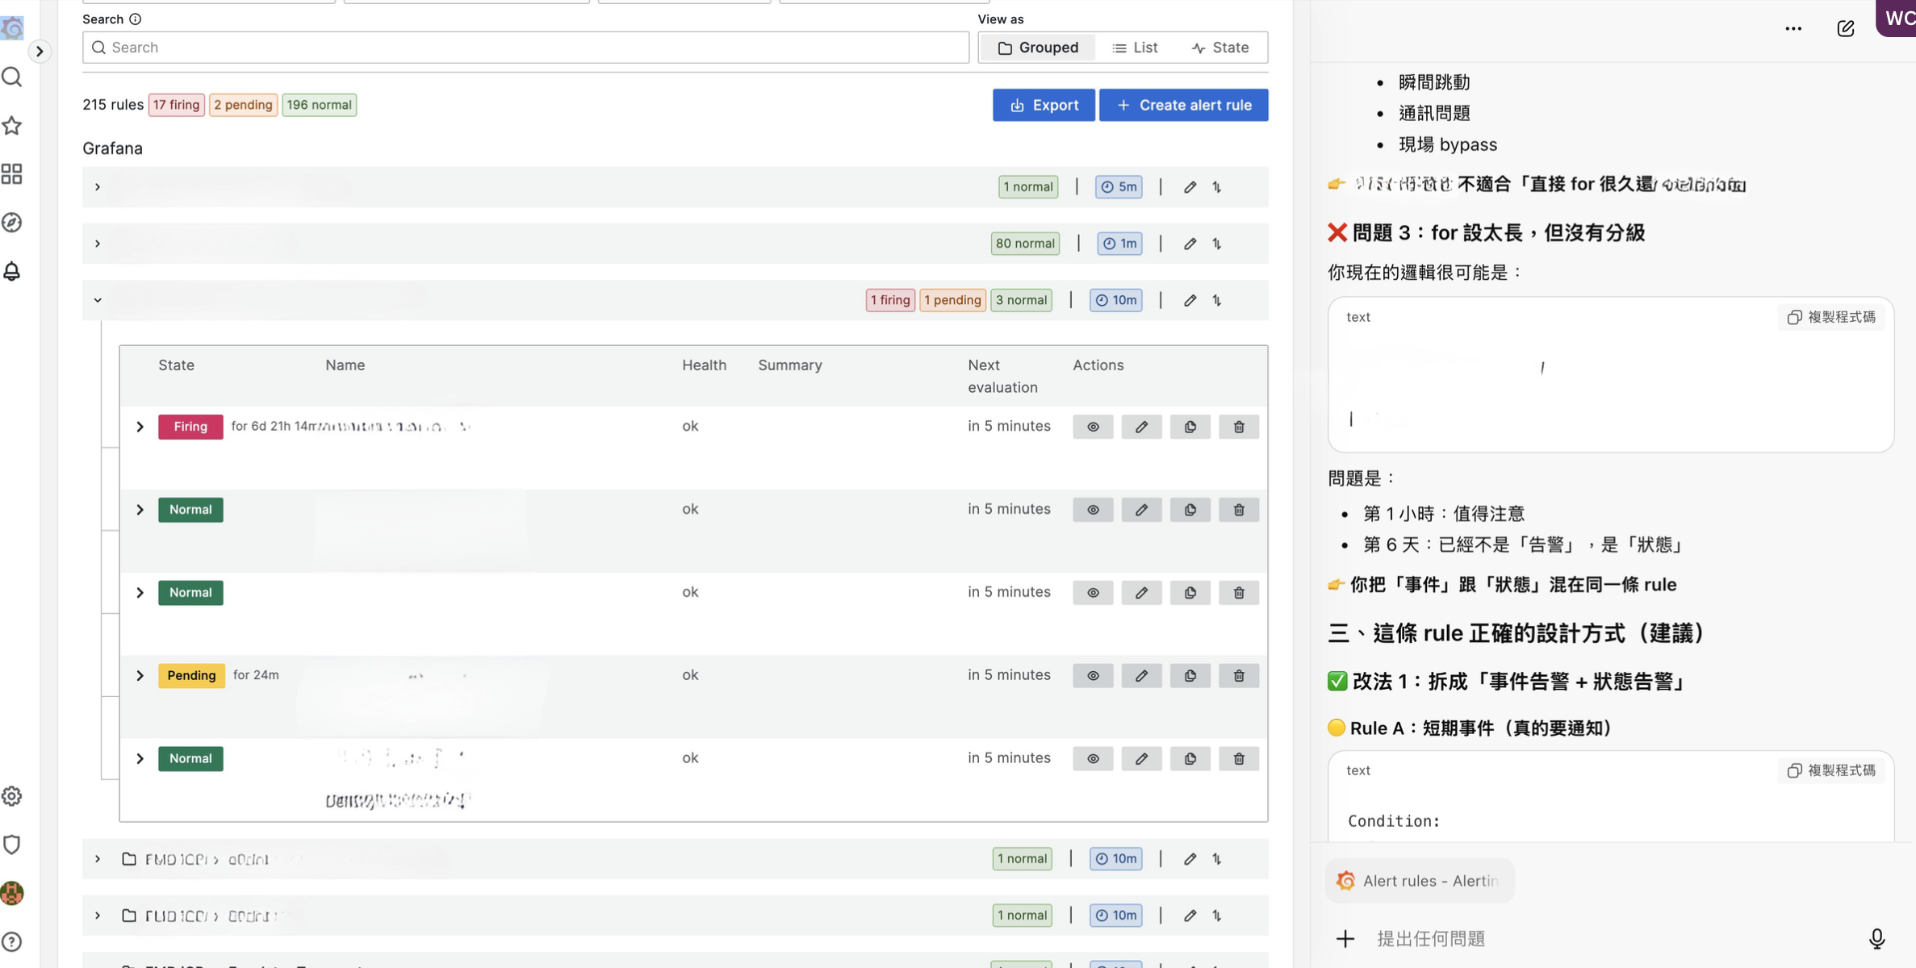1916x968 pixels.
Task: Edit the Firing rule with the pencil icon
Action: click(1141, 427)
